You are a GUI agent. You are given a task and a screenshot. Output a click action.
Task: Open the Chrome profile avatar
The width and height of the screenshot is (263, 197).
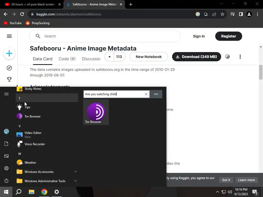[249, 14]
